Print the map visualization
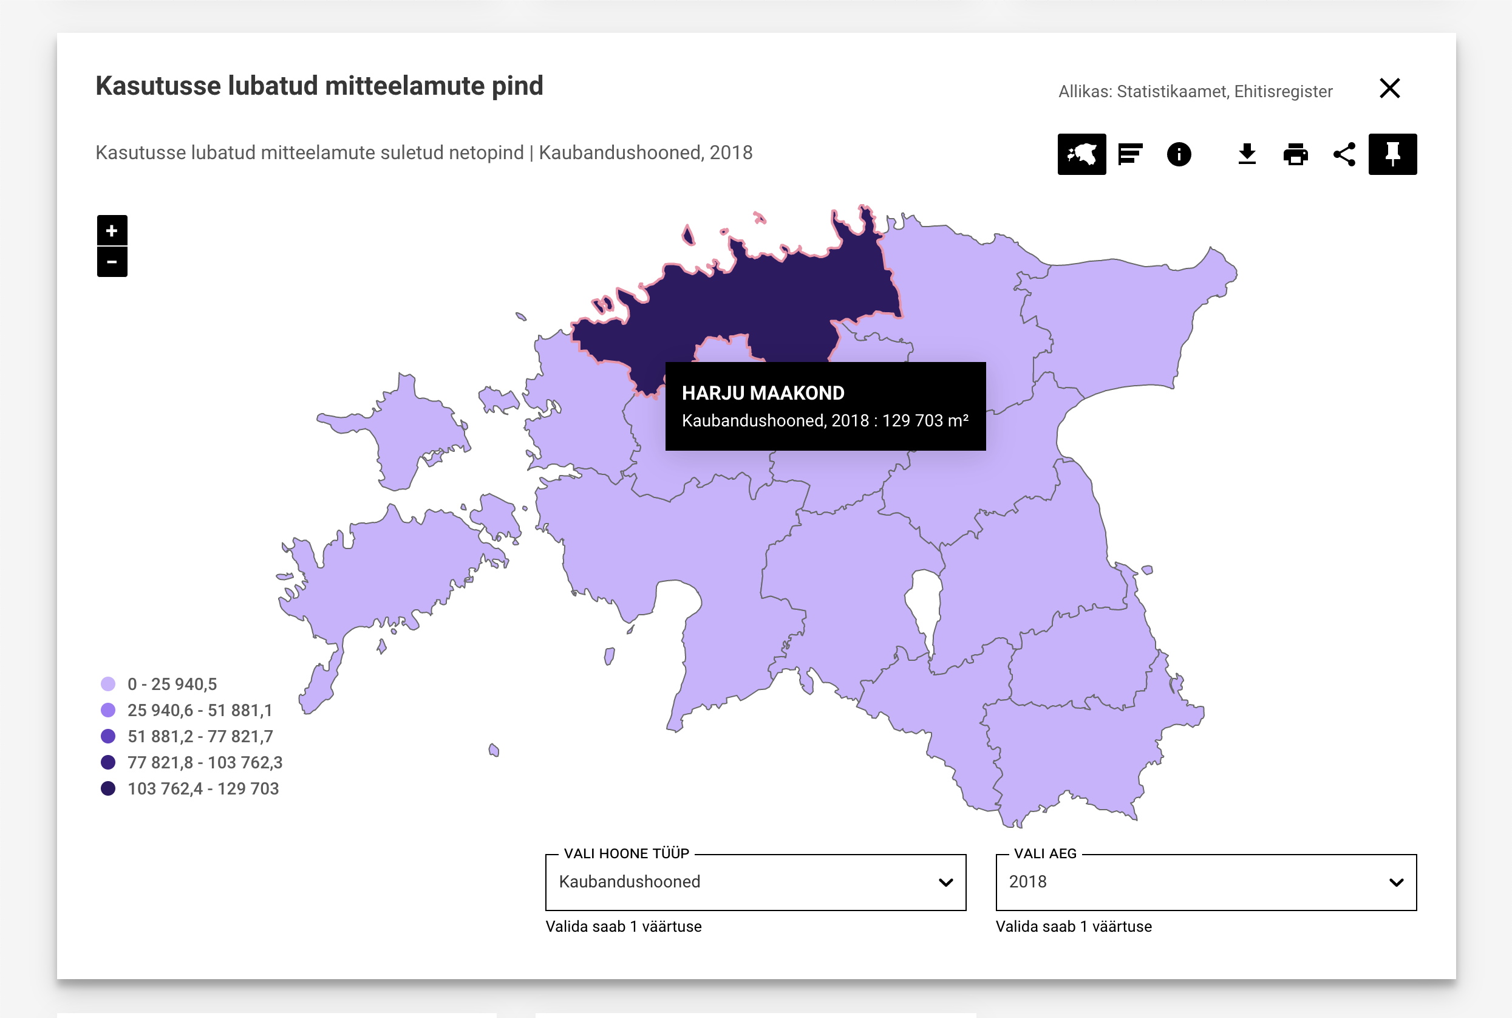Image resolution: width=1512 pixels, height=1018 pixels. (1295, 154)
